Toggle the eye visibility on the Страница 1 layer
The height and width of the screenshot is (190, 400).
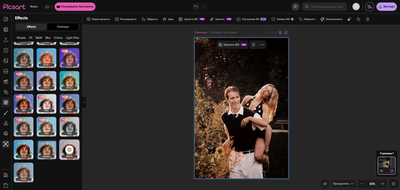381,171
